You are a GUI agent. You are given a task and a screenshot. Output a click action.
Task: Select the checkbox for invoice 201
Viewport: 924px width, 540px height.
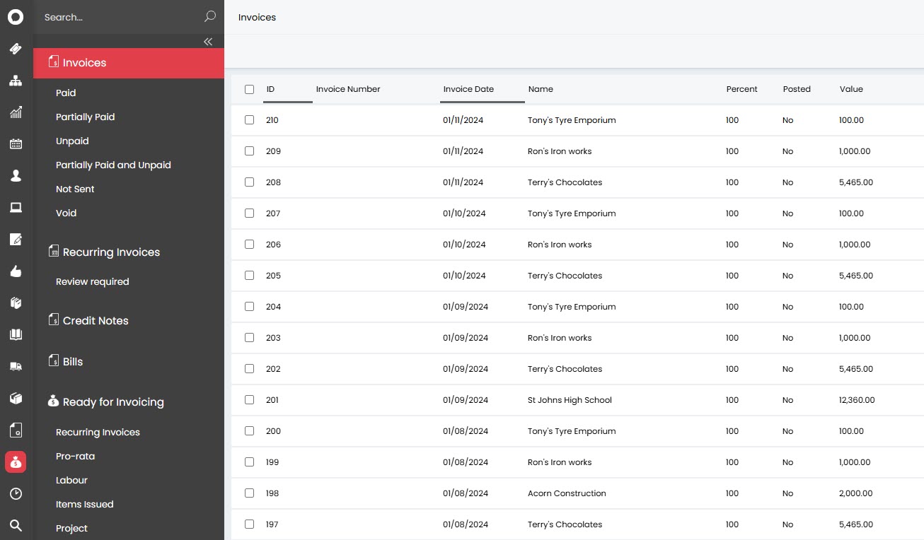(249, 400)
